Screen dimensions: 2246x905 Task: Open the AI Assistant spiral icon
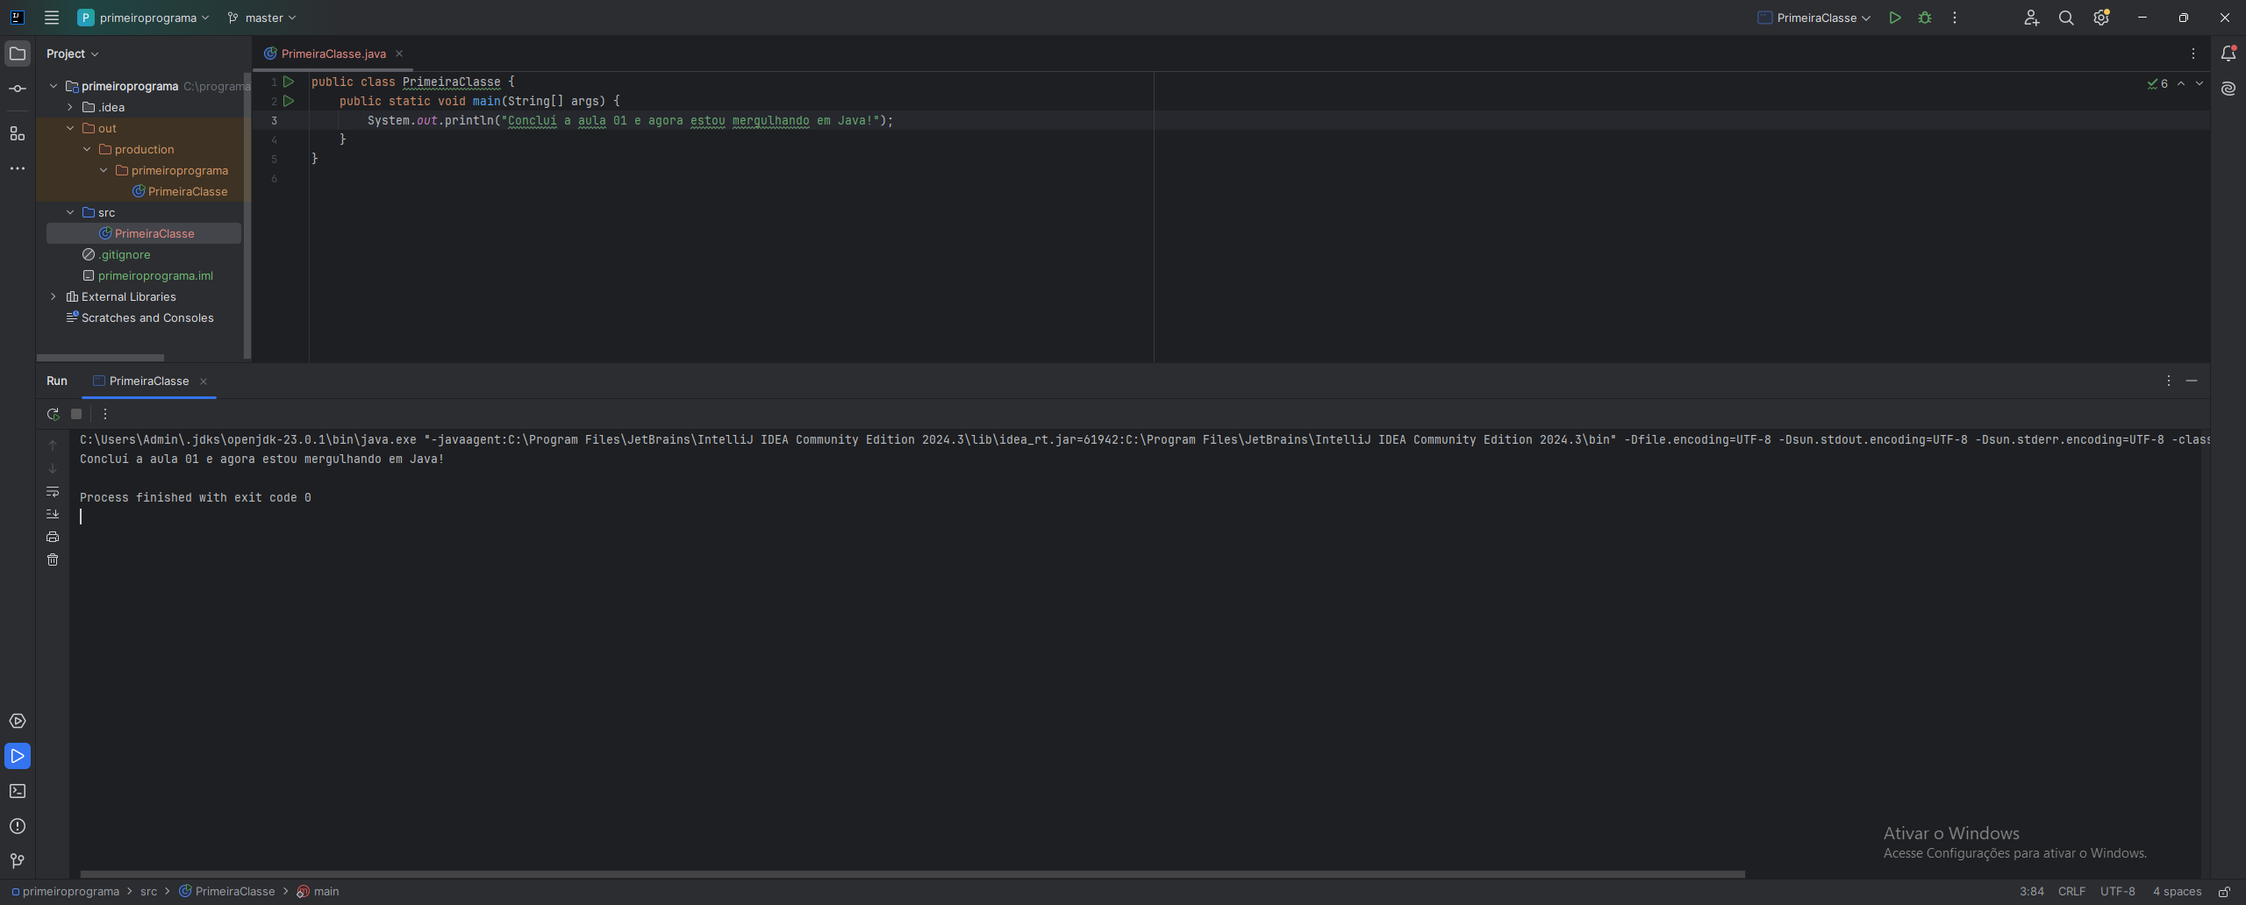[x=2228, y=89]
